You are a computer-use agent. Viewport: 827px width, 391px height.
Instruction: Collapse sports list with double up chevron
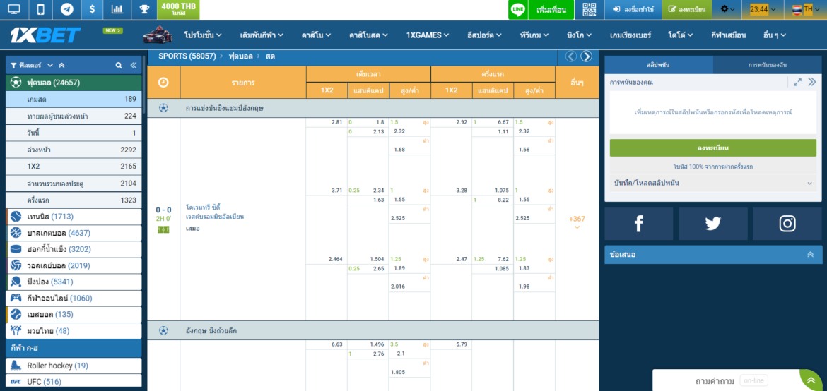point(61,66)
